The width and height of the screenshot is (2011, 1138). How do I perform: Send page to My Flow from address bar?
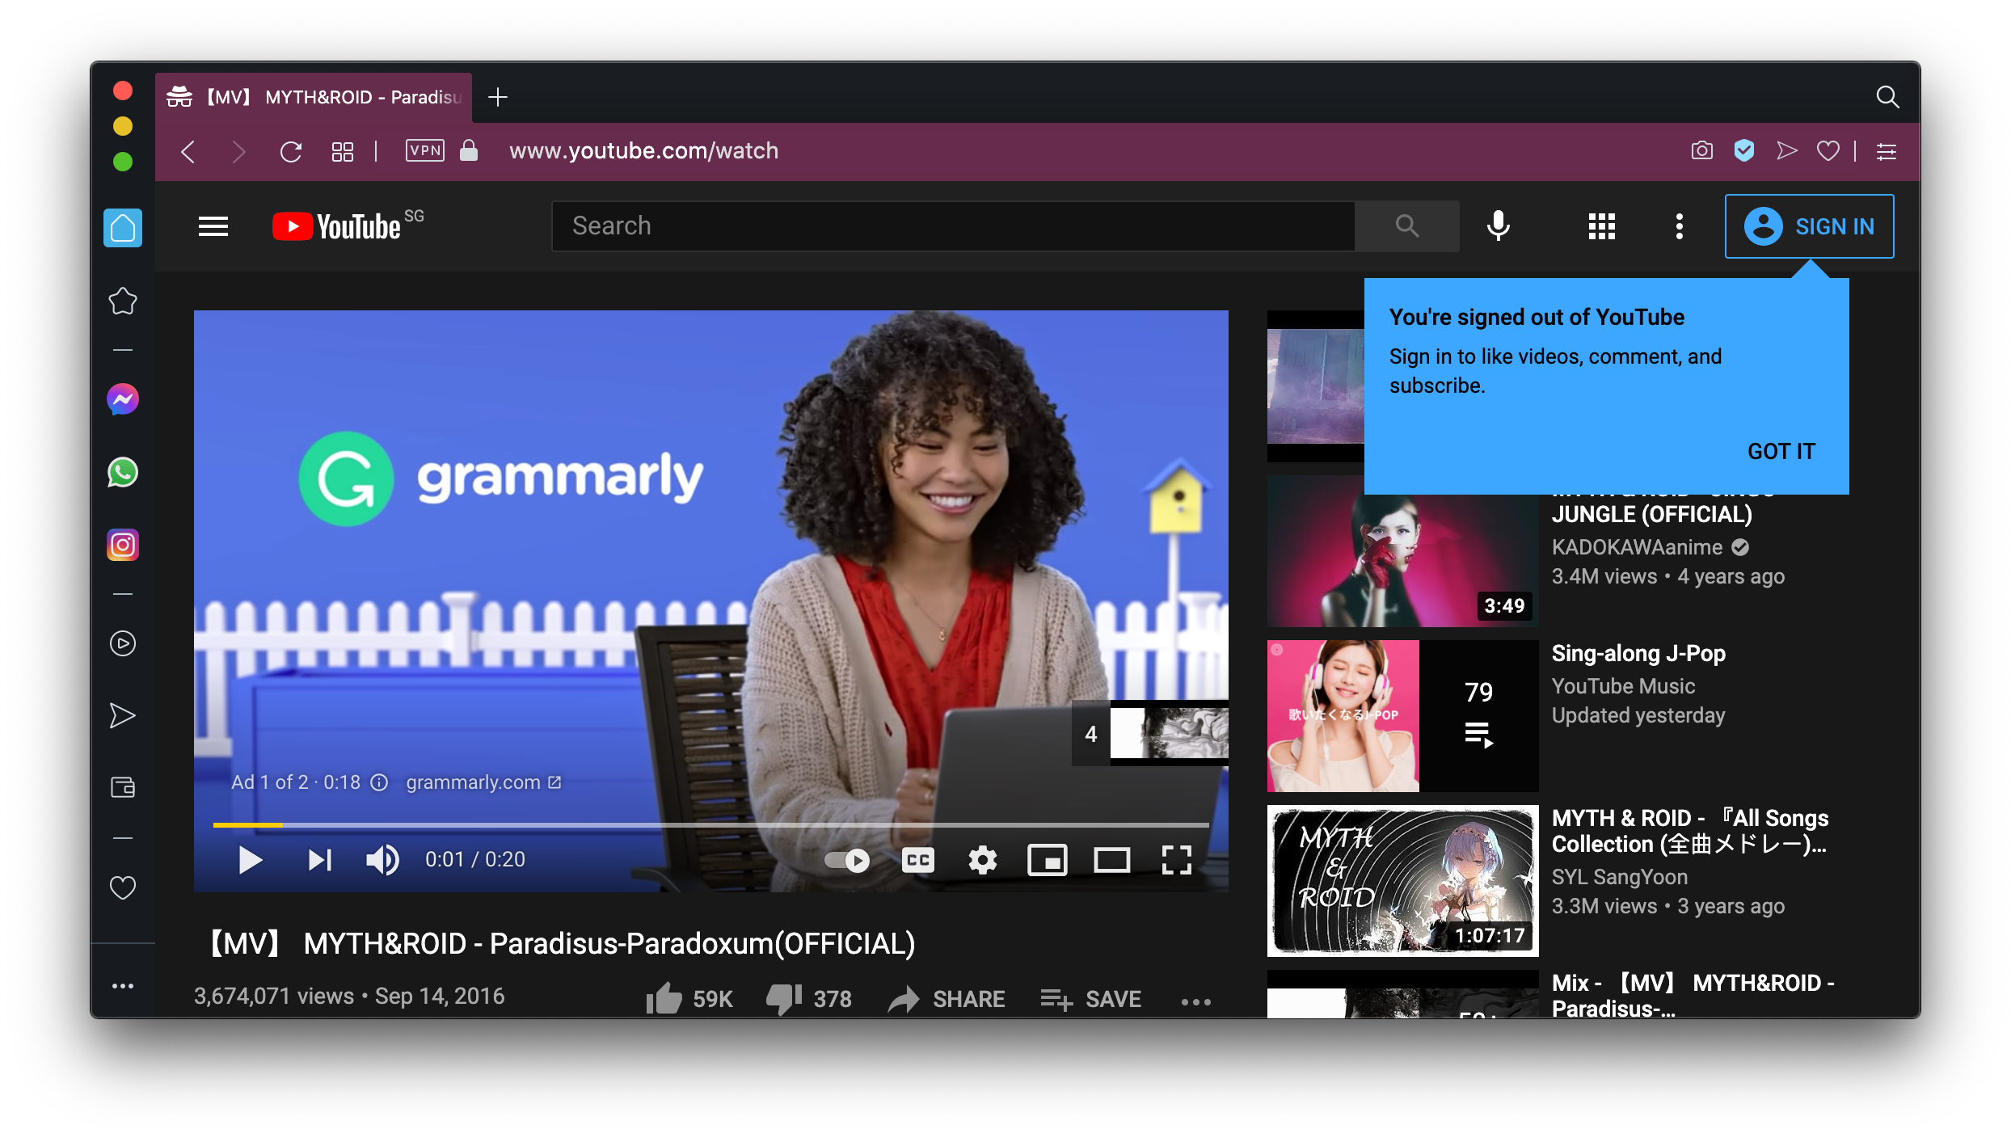coord(1786,150)
